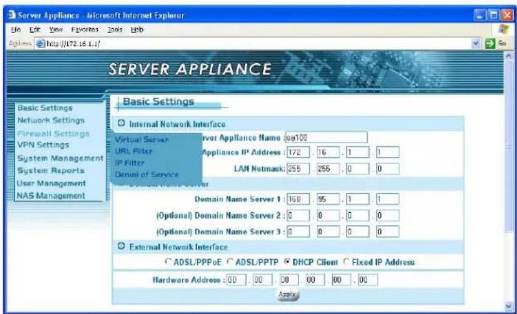Click LAN Netmask first octet 255
The width and height of the screenshot is (517, 314).
pyautogui.click(x=298, y=169)
